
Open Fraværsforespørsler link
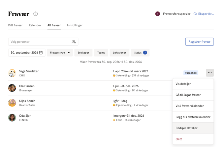(x=176, y=14)
